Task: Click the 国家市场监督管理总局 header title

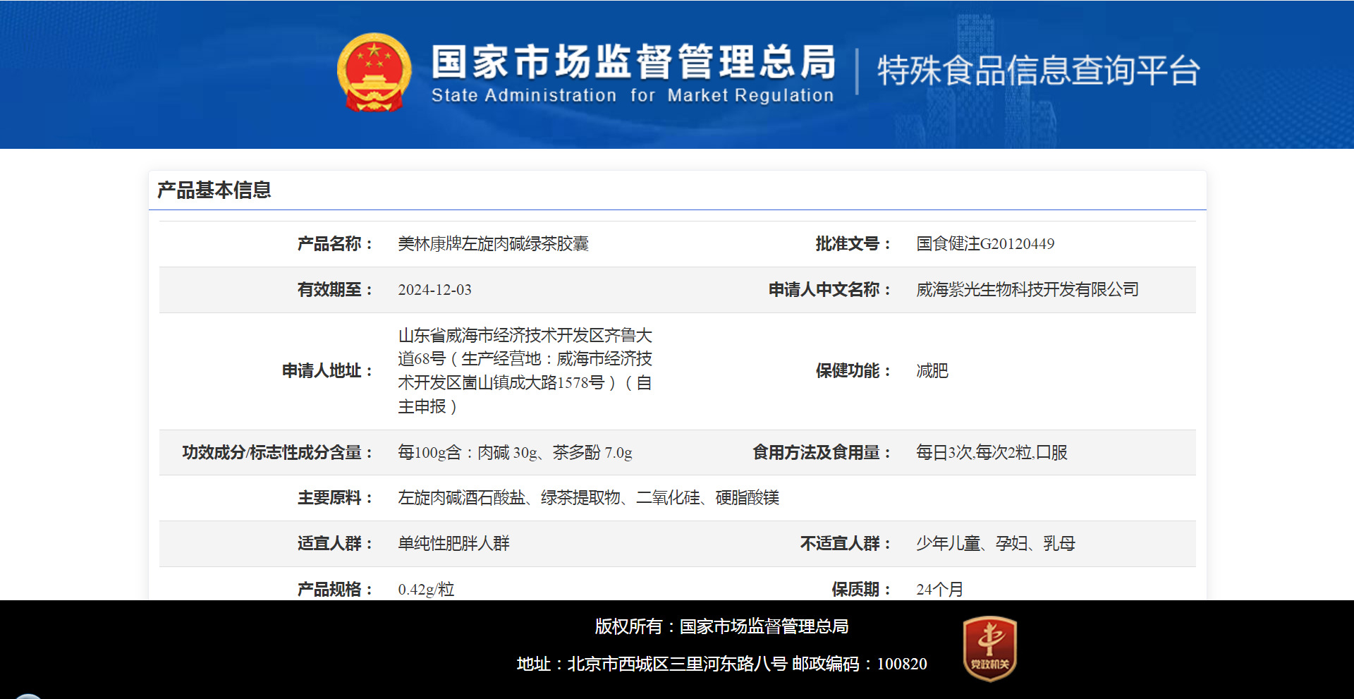Action: pos(633,61)
